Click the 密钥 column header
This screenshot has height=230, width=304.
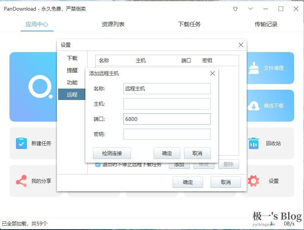point(207,60)
